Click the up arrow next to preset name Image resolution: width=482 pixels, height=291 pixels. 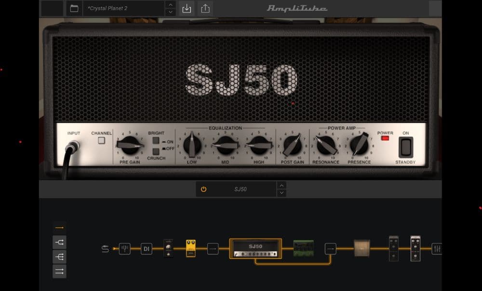click(x=170, y=5)
